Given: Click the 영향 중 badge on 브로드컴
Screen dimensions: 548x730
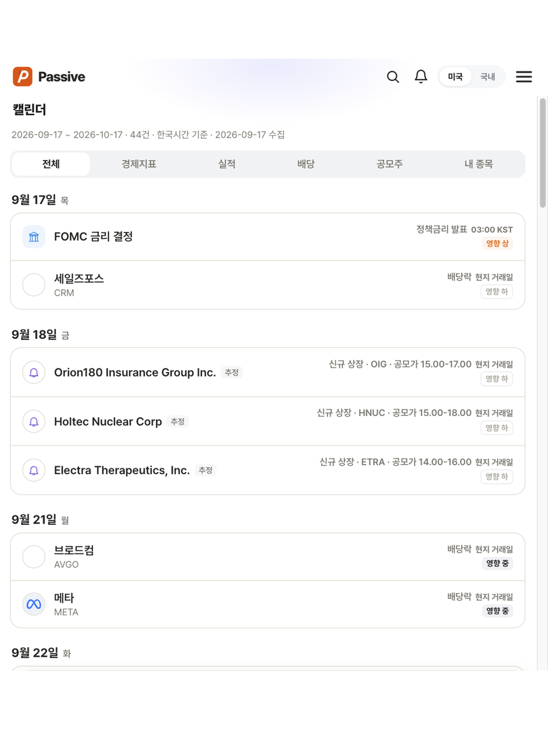Looking at the screenshot, I should coord(497,563).
